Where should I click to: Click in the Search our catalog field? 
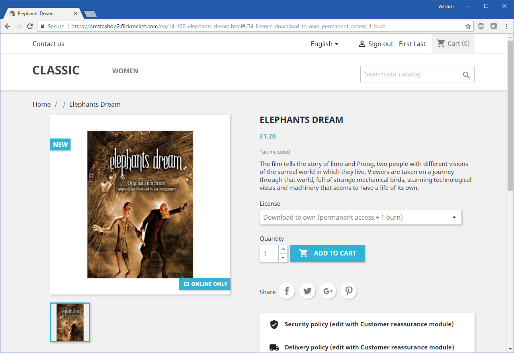click(x=410, y=74)
